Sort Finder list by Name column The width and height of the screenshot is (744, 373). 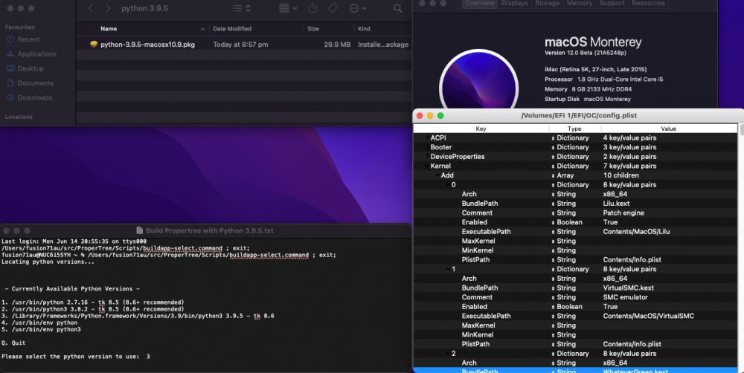point(109,29)
